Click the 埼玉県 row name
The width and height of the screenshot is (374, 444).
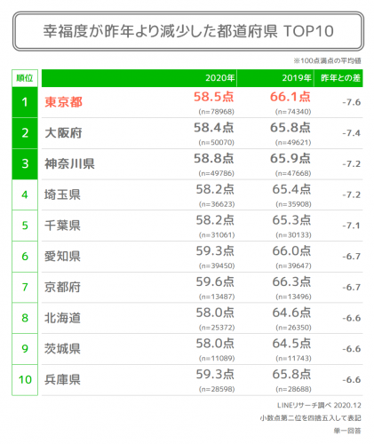click(x=62, y=194)
